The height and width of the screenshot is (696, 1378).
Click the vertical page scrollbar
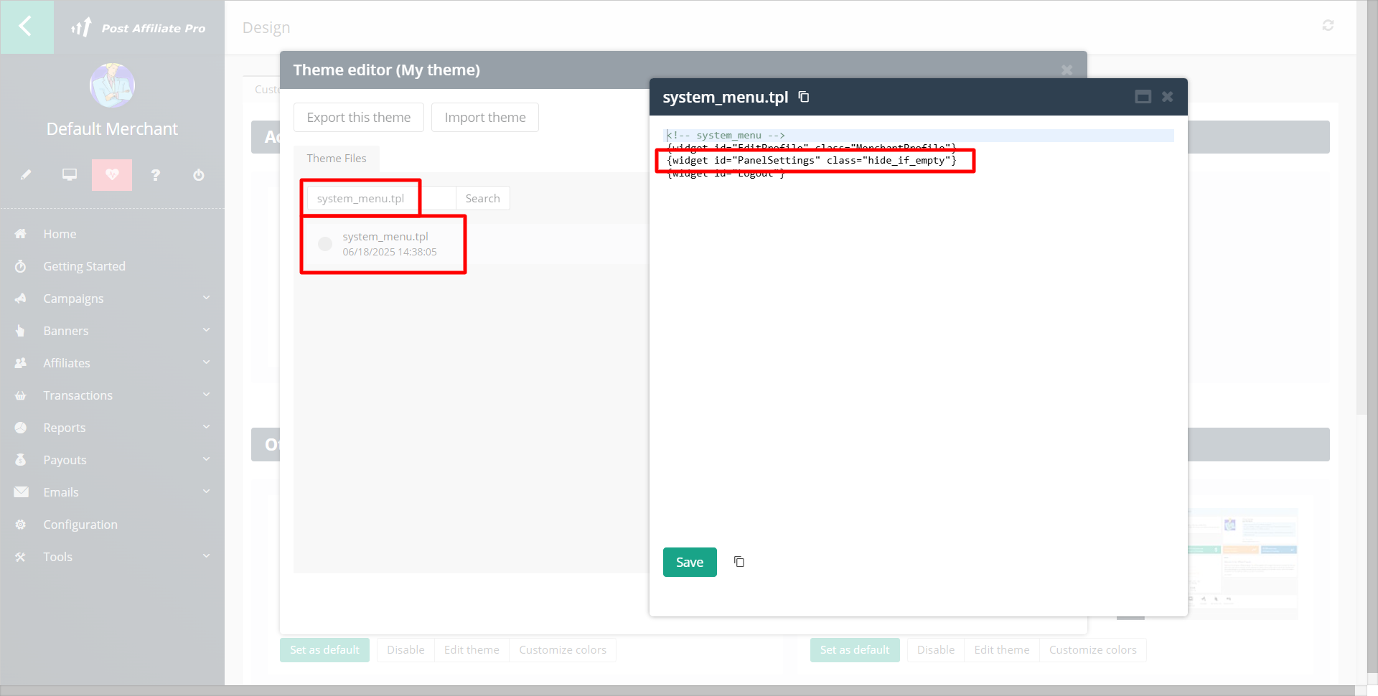tap(1361, 208)
